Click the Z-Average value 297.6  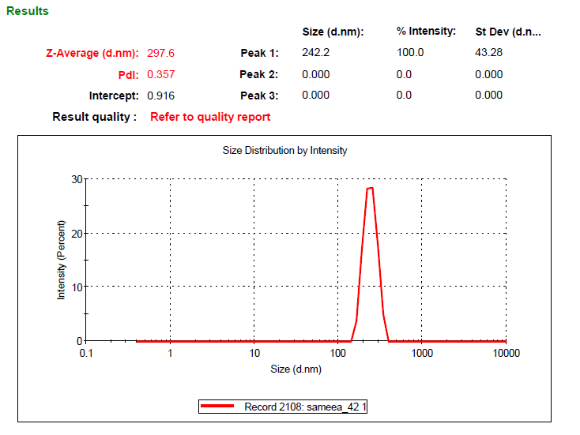coord(160,53)
